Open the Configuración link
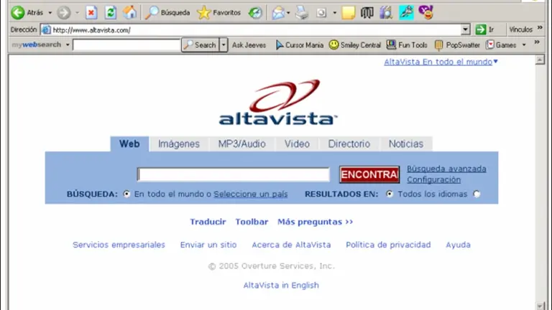Screen dimensions: 552x310 [x=433, y=179]
